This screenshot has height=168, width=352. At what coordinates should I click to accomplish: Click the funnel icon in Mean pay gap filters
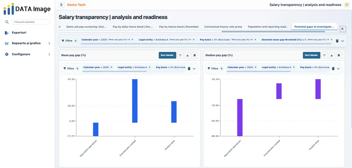coord(65,68)
